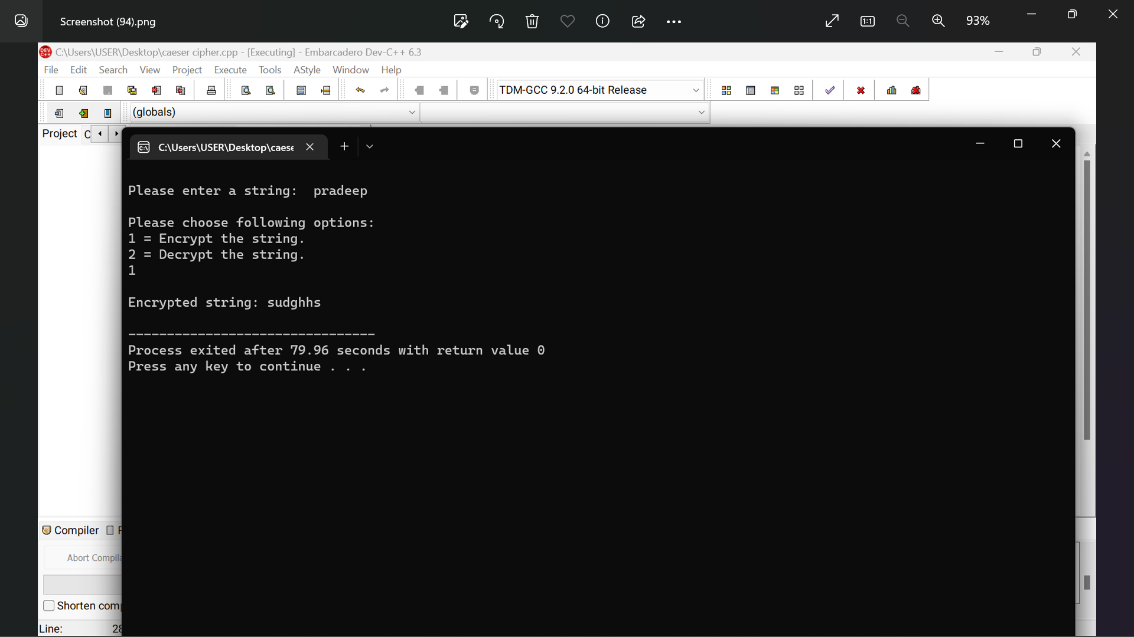This screenshot has width=1134, height=637.
Task: Enable the Shorten compiler paths checkbox
Action: tap(50, 605)
